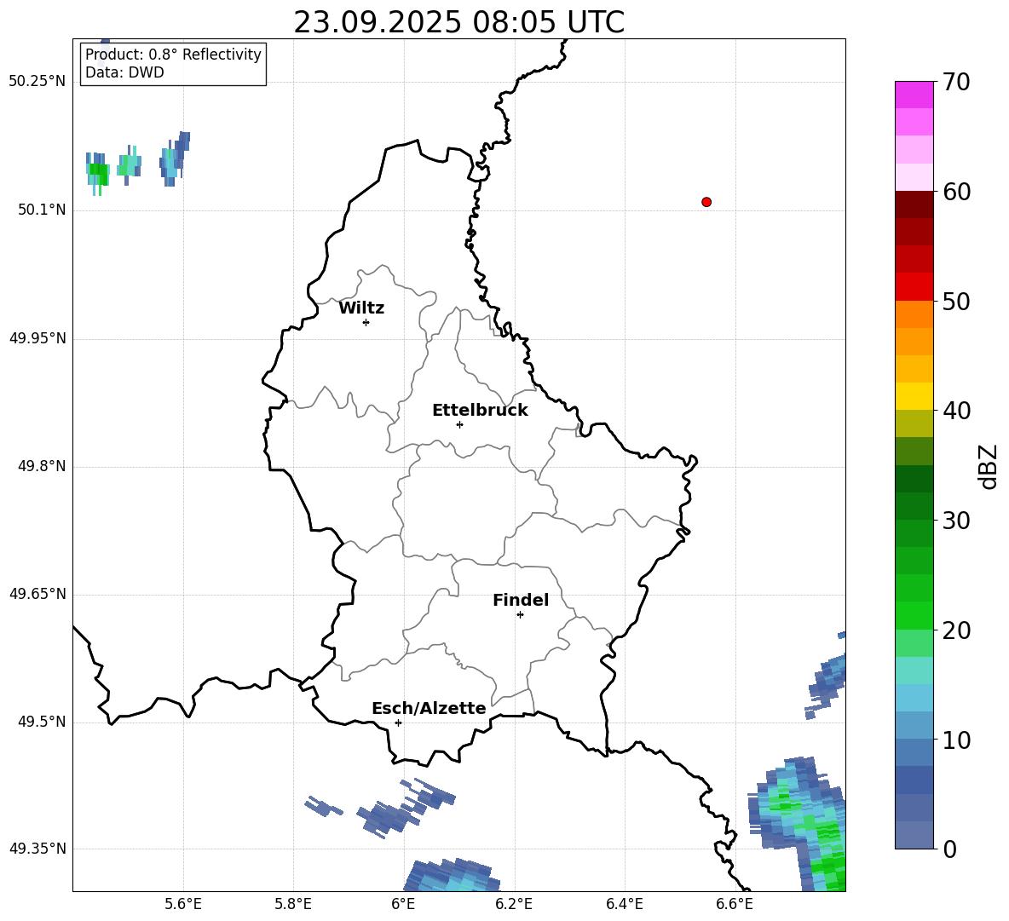The image size is (1009, 921).
Task: Click the colorbar tick label 30
Action: tap(958, 521)
